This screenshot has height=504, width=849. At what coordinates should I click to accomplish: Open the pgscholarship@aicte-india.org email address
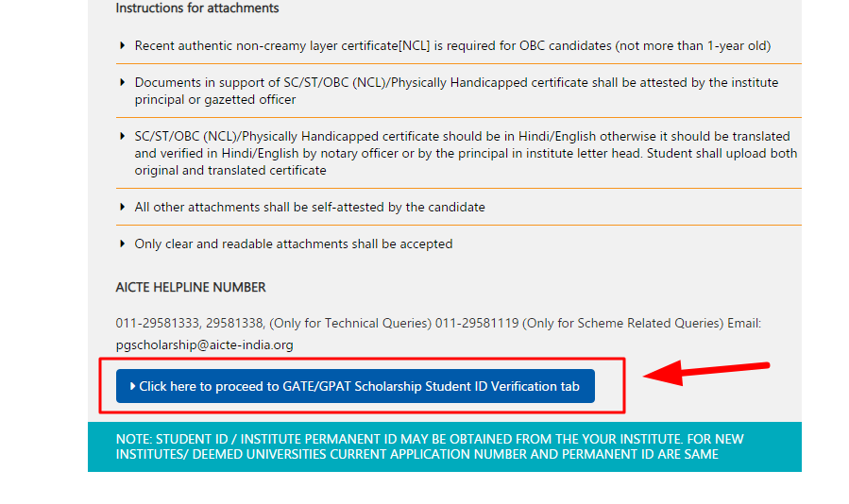click(205, 344)
